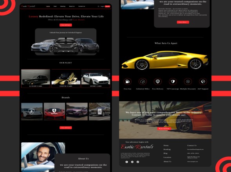Click the Book Call Now button
The width and height of the screenshot is (231, 172).
pos(164,129)
